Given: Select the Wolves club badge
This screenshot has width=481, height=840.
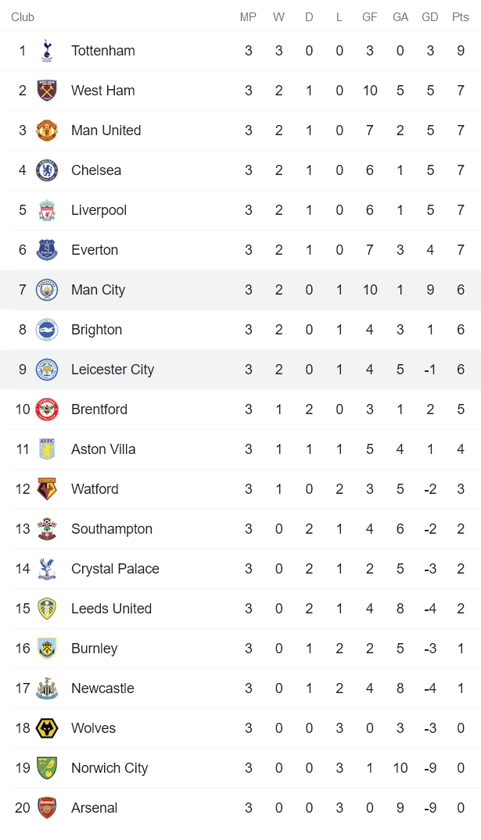Looking at the screenshot, I should point(45,727).
